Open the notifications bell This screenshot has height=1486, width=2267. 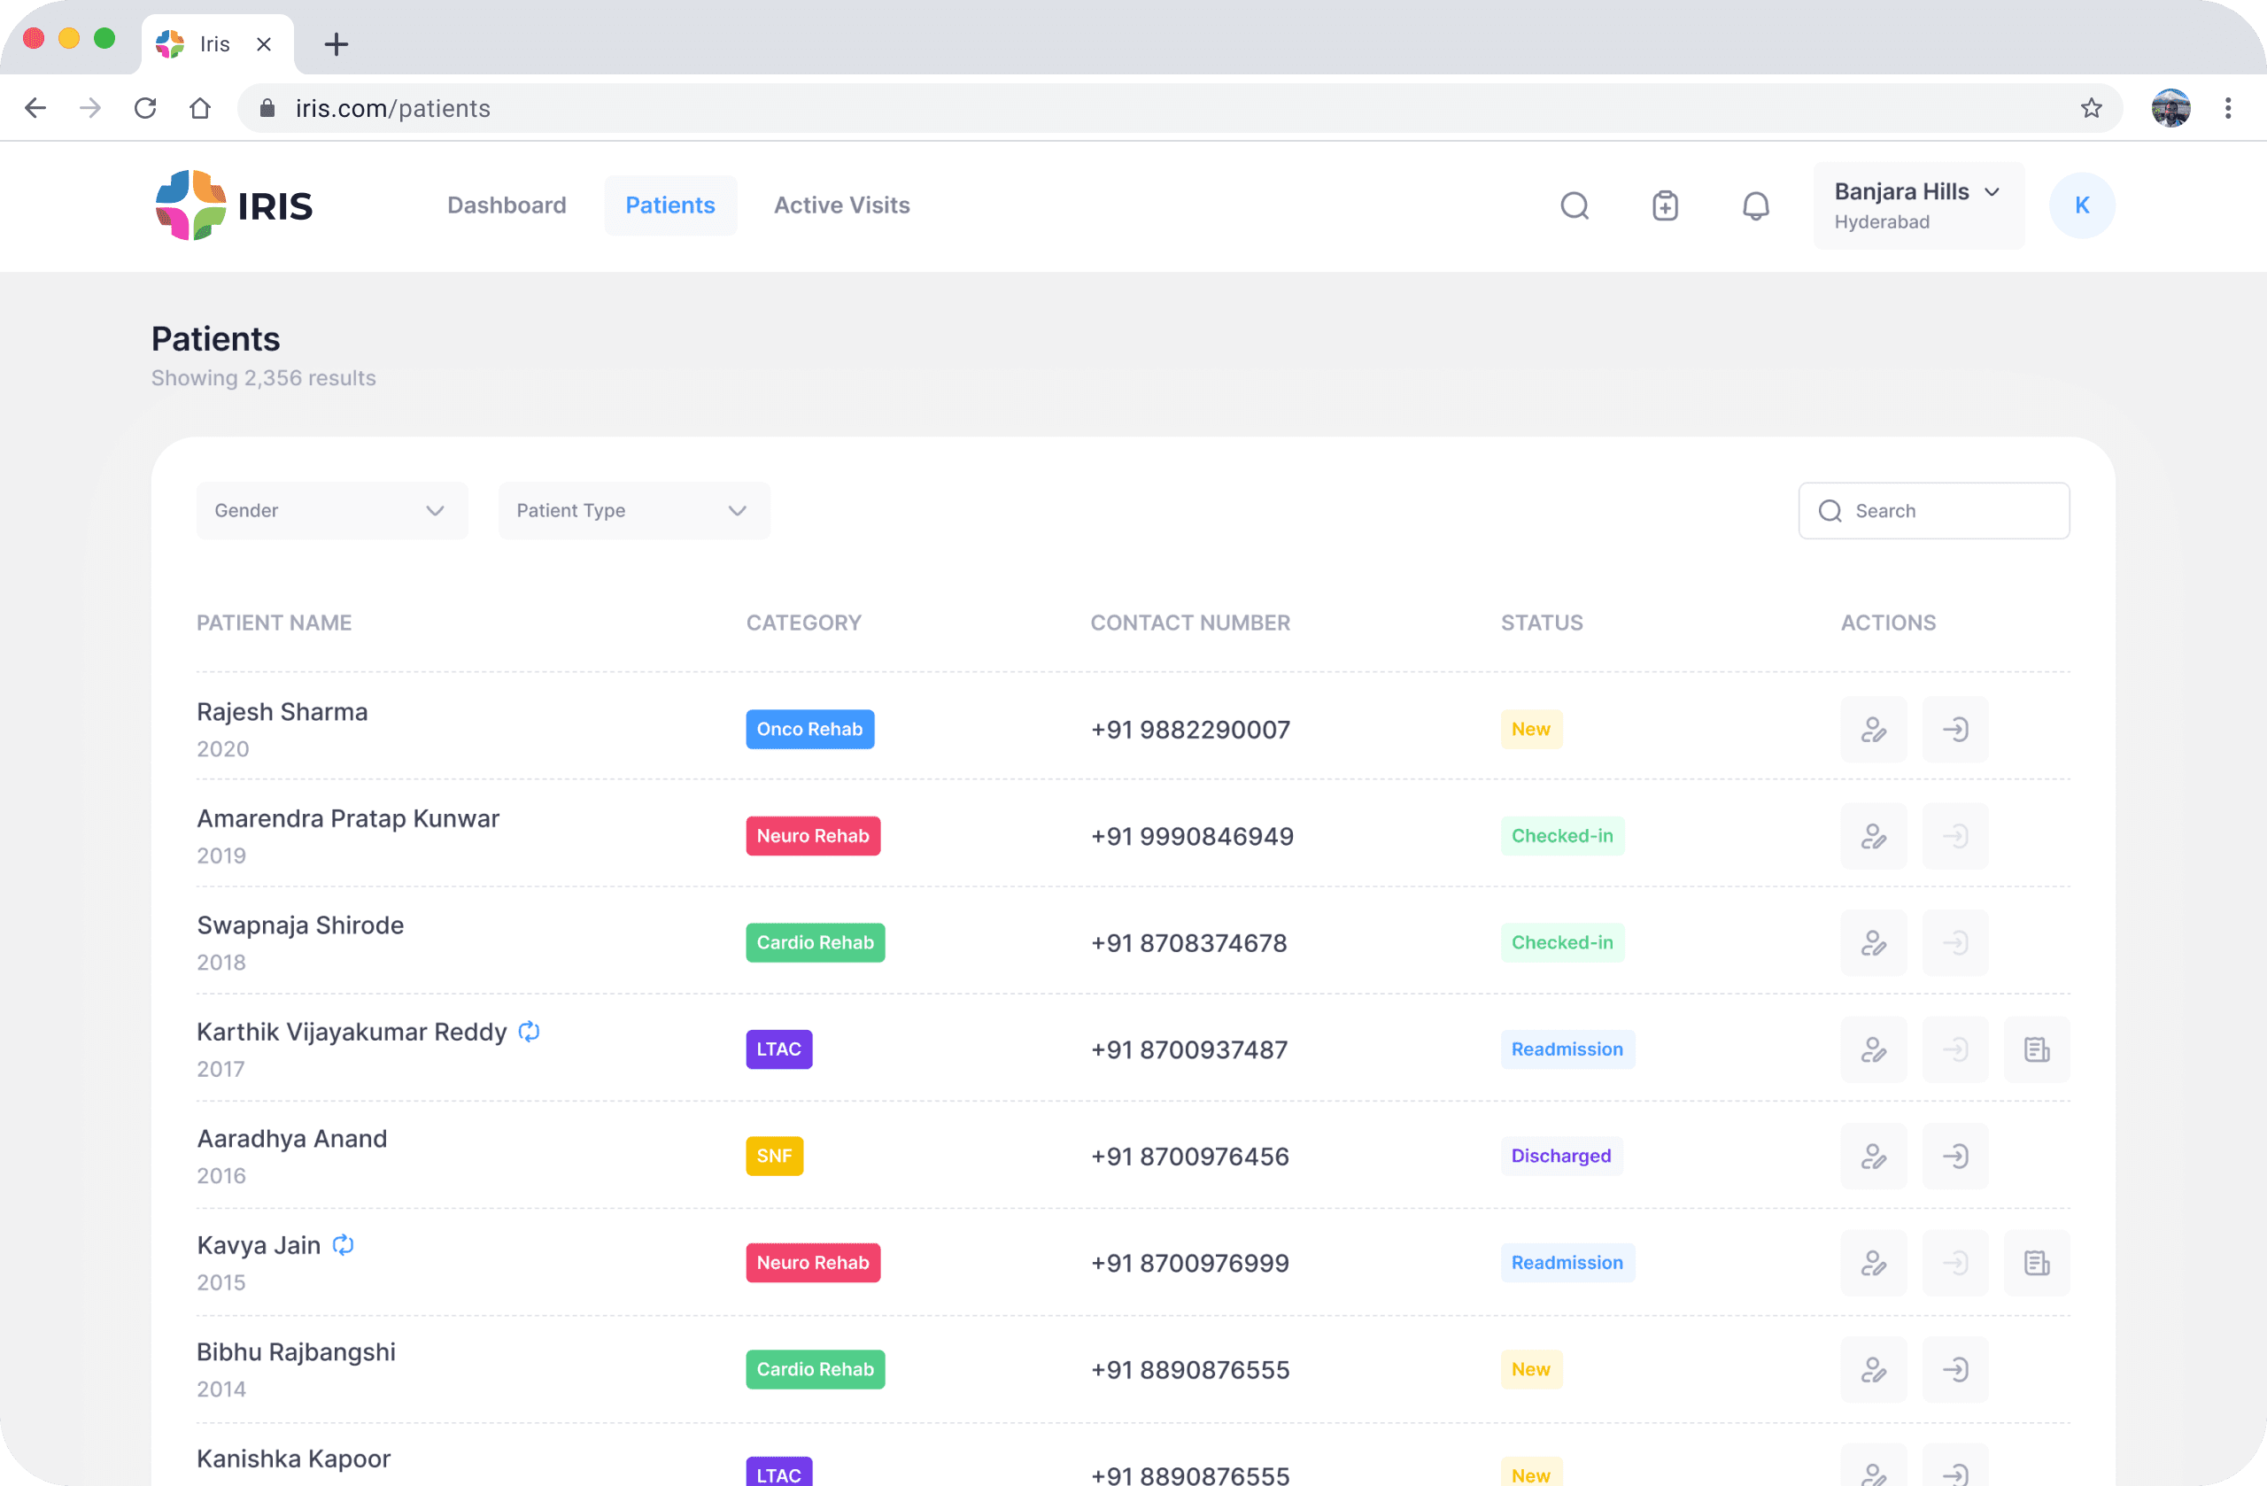tap(1755, 205)
